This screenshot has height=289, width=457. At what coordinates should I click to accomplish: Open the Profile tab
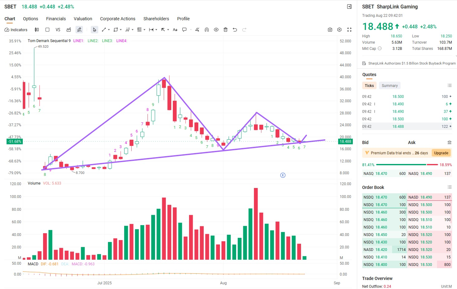183,19
